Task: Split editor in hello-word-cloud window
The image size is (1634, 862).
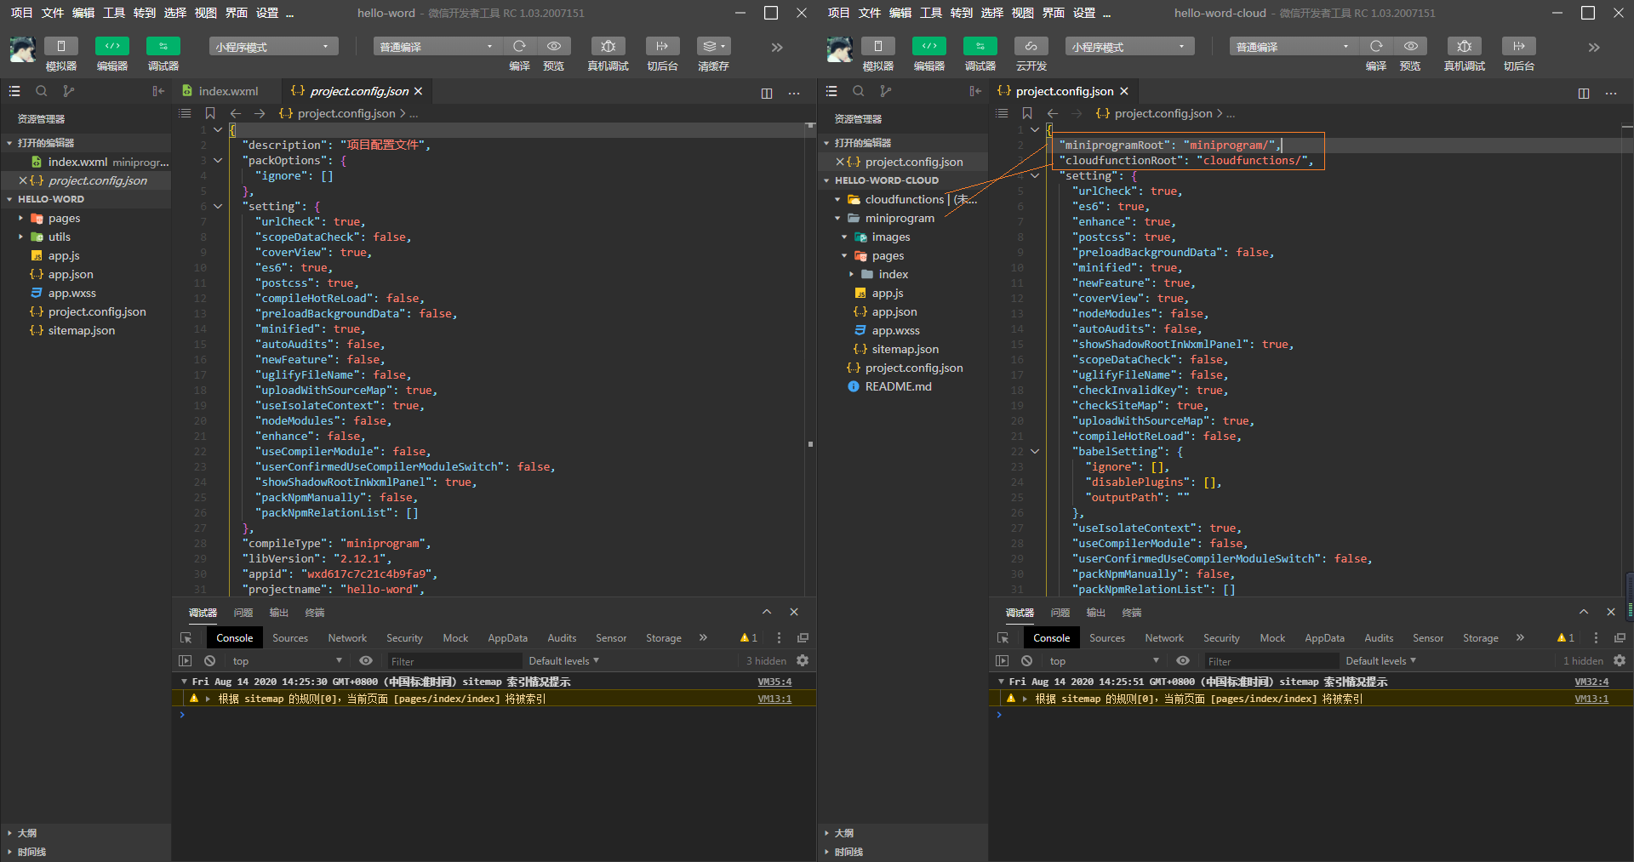Action: (x=1584, y=93)
